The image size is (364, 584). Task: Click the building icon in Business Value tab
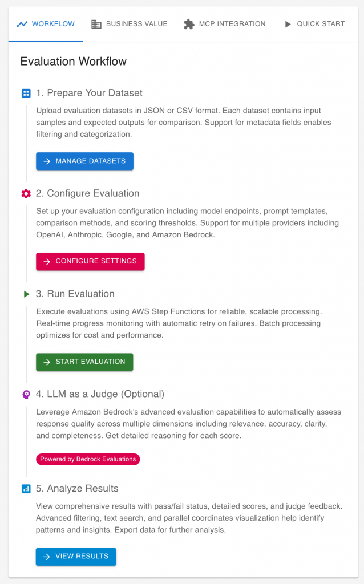click(96, 24)
